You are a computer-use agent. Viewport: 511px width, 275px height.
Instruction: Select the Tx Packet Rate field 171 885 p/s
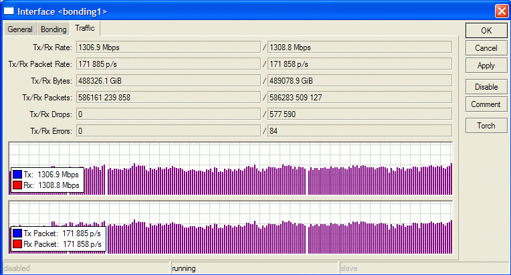click(x=169, y=64)
